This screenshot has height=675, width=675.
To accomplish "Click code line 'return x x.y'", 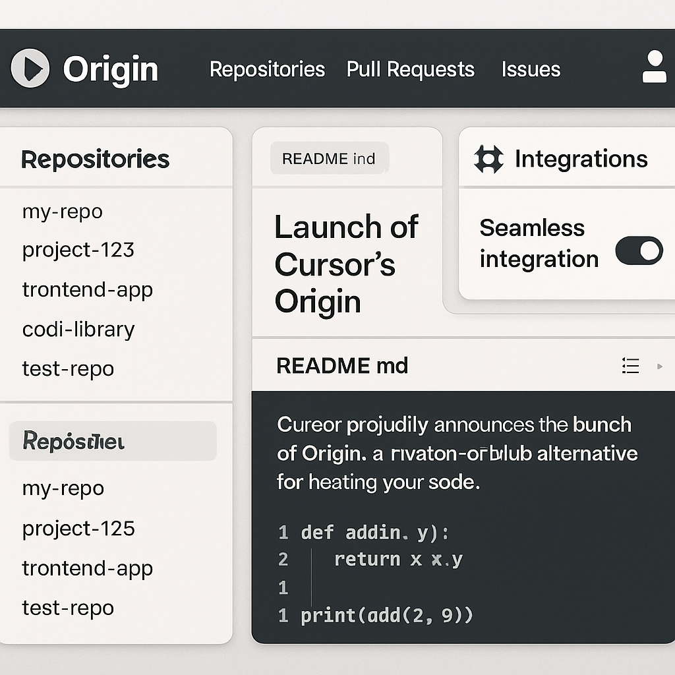I will click(398, 560).
